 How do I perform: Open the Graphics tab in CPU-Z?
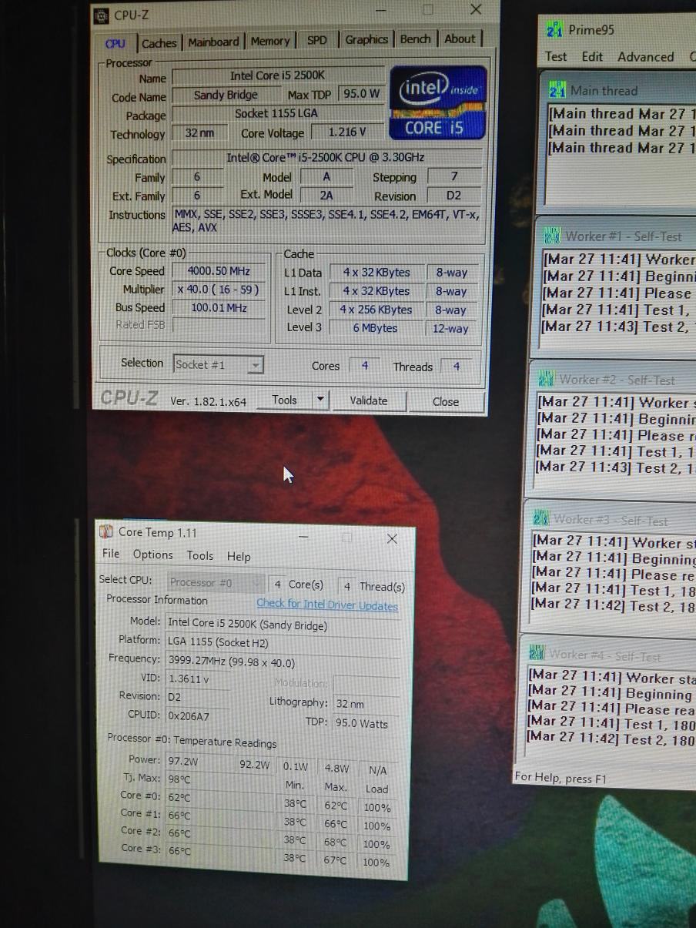pyautogui.click(x=366, y=39)
